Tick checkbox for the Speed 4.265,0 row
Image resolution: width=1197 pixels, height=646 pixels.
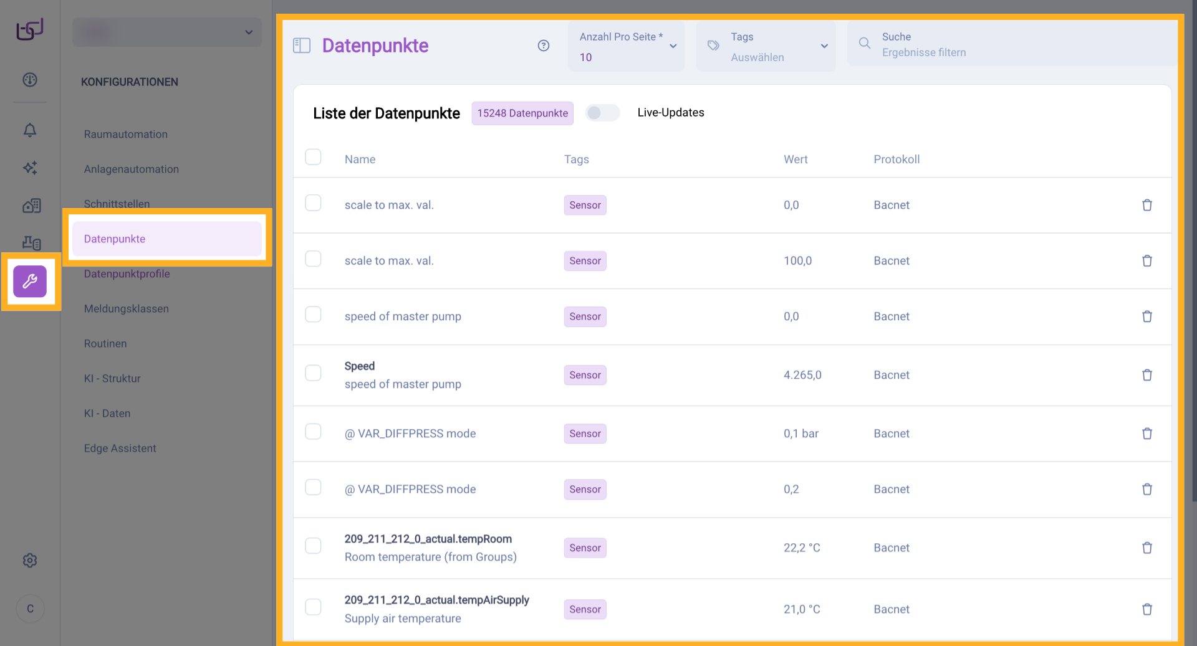coord(313,373)
